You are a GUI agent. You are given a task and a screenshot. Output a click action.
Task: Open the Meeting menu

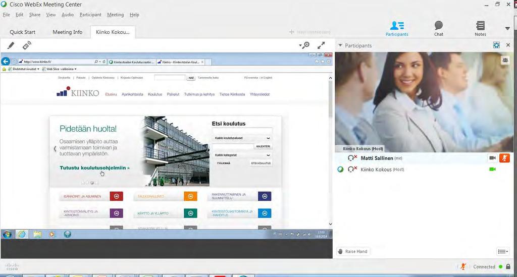coord(116,15)
